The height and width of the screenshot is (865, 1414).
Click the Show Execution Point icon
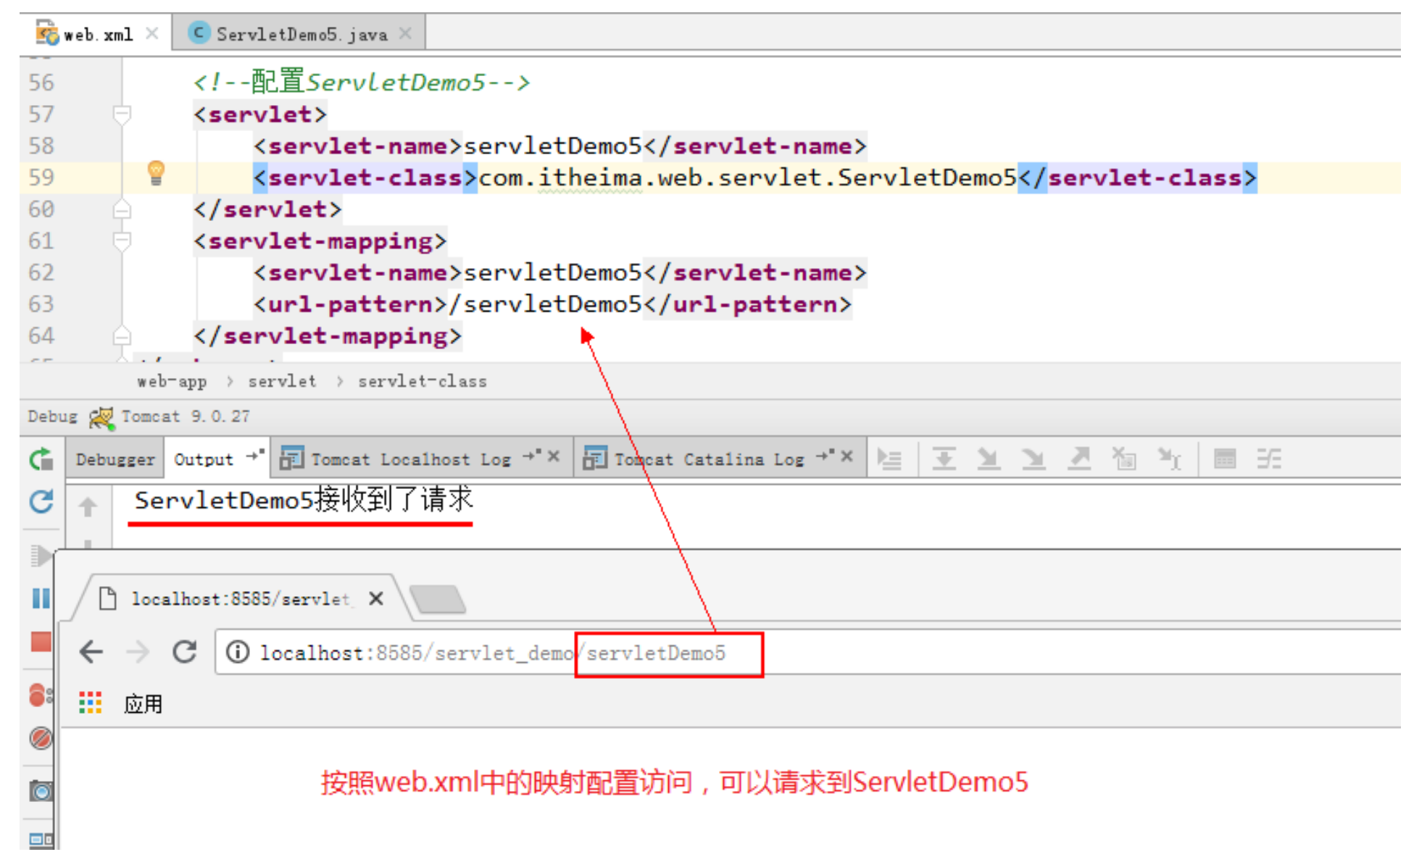point(889,459)
